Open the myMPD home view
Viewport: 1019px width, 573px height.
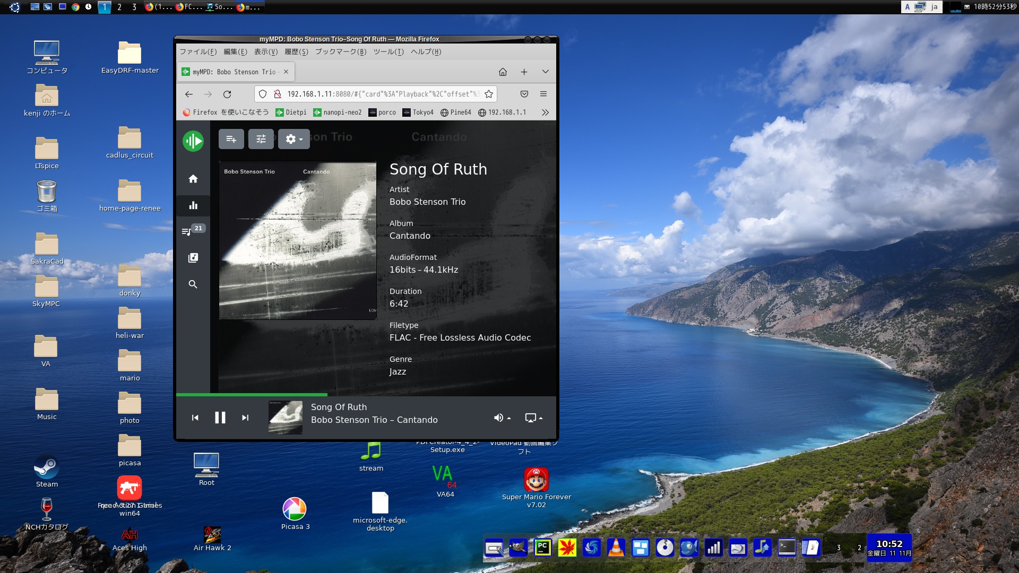(x=193, y=179)
